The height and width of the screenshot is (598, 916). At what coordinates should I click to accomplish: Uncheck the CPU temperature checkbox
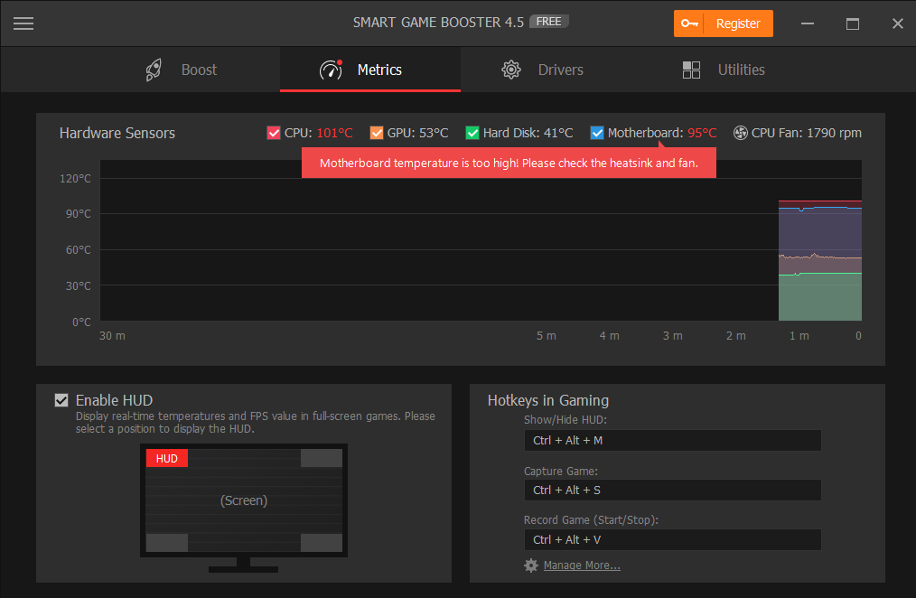click(x=274, y=133)
